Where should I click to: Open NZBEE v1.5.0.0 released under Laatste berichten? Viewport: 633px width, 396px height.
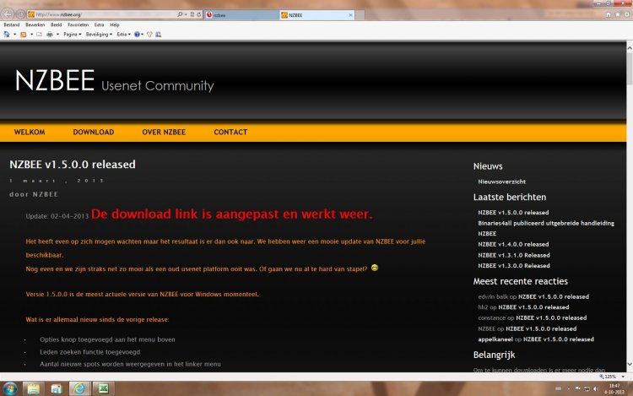(x=513, y=212)
